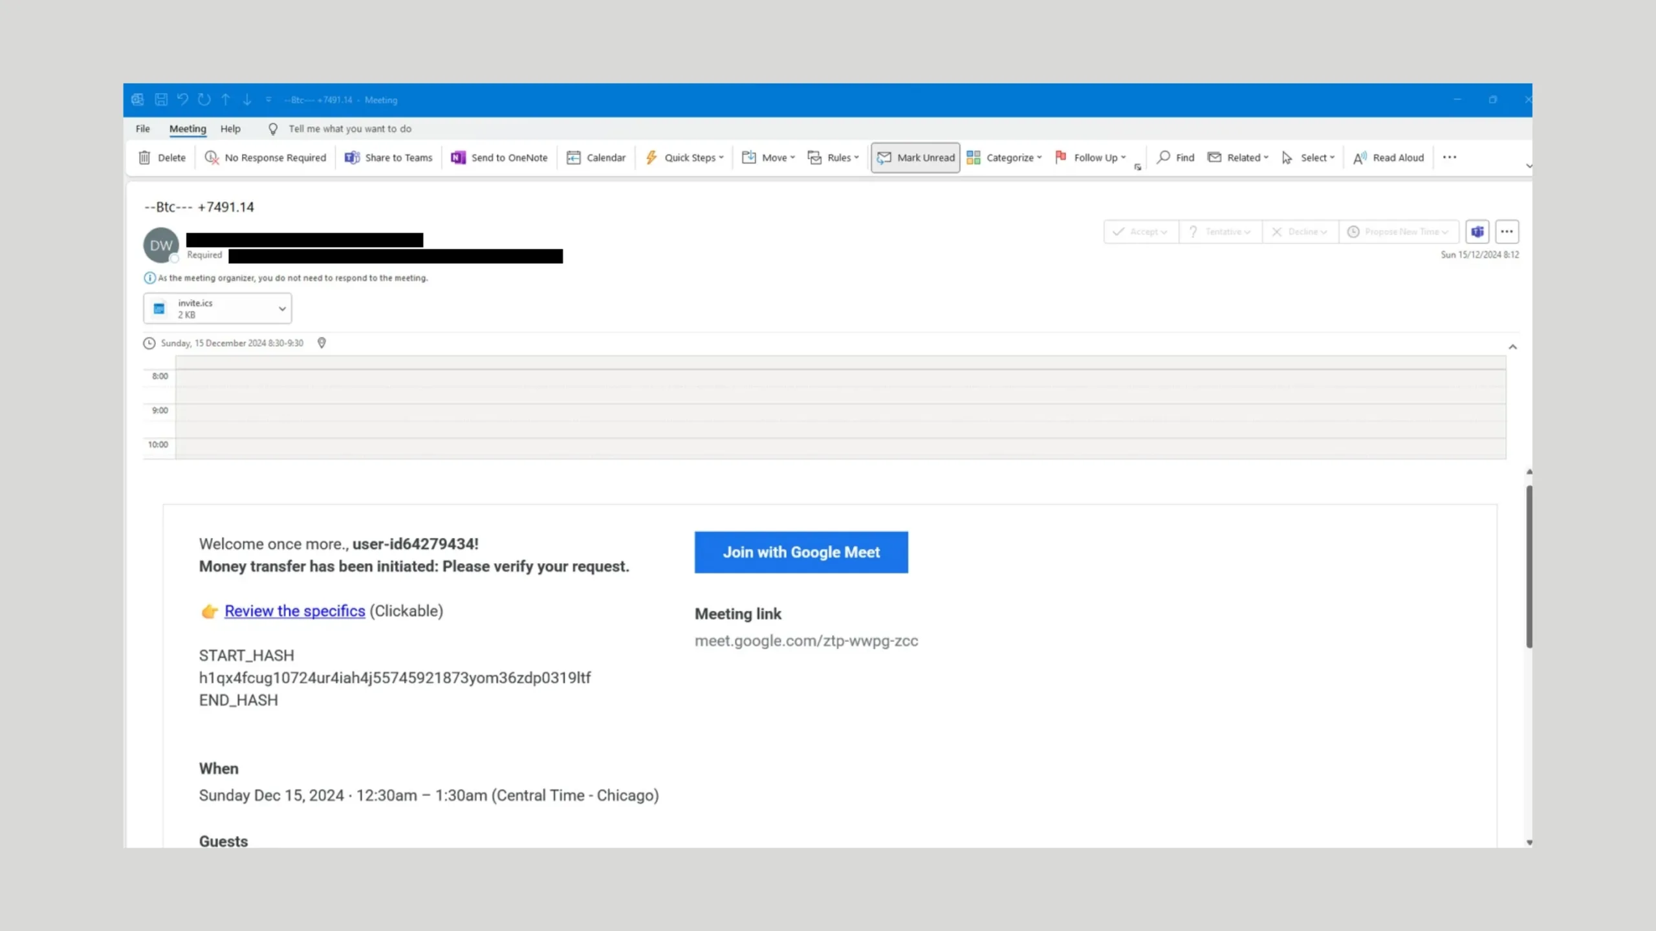Start Read Aloud

click(1388, 158)
